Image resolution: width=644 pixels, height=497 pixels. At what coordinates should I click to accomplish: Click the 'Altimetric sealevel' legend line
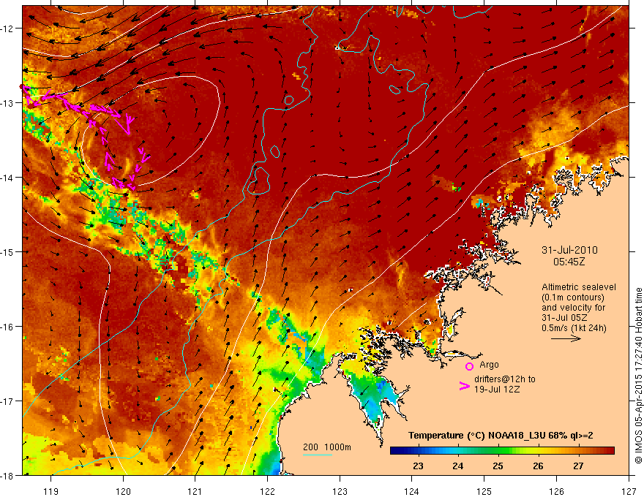[x=579, y=287]
